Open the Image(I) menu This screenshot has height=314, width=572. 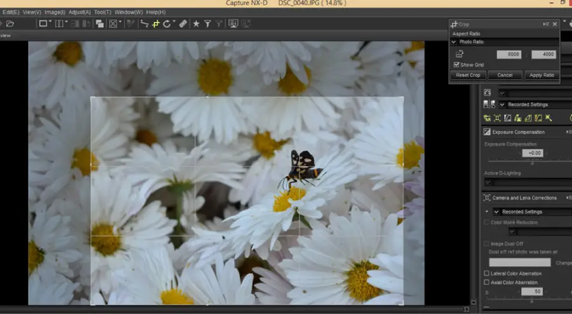tap(55, 12)
